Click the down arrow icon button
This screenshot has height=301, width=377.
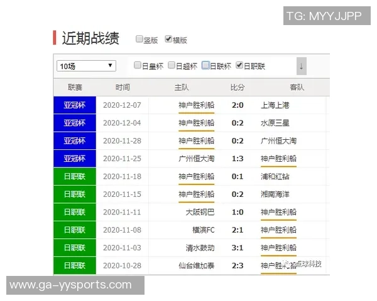coord(302,66)
